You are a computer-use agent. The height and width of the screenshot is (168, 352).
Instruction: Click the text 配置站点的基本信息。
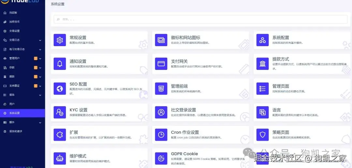82,43
